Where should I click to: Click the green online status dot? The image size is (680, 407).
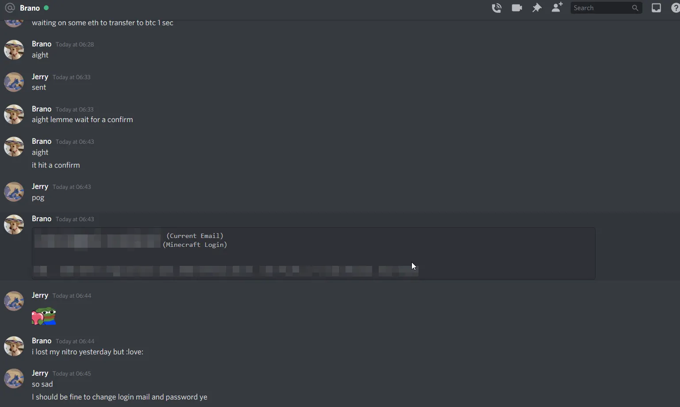click(46, 8)
